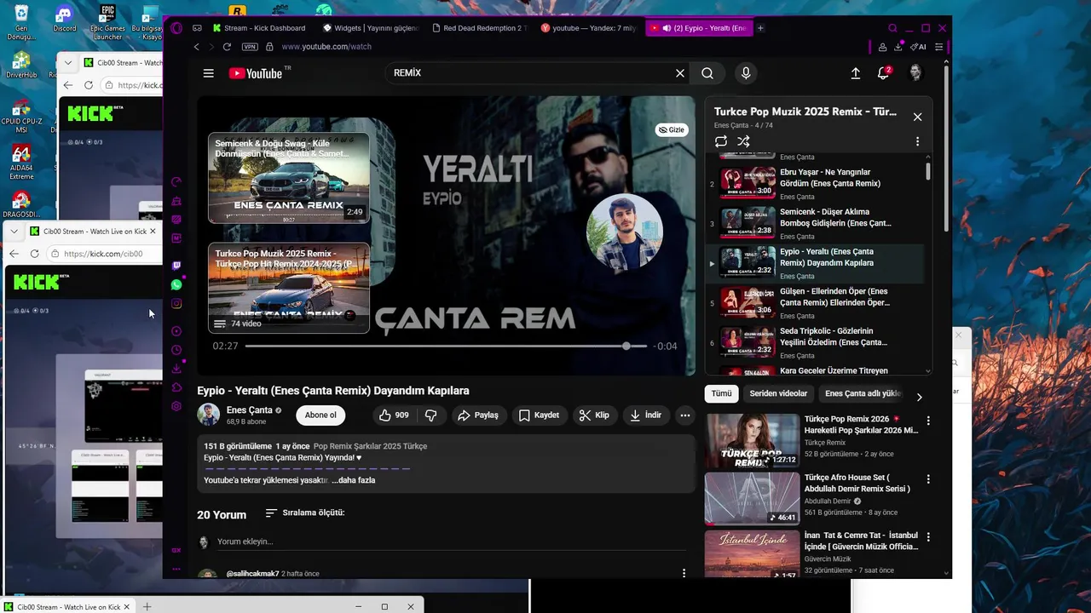Toggle the VPN badge in address bar
1091x613 pixels.
pos(250,47)
